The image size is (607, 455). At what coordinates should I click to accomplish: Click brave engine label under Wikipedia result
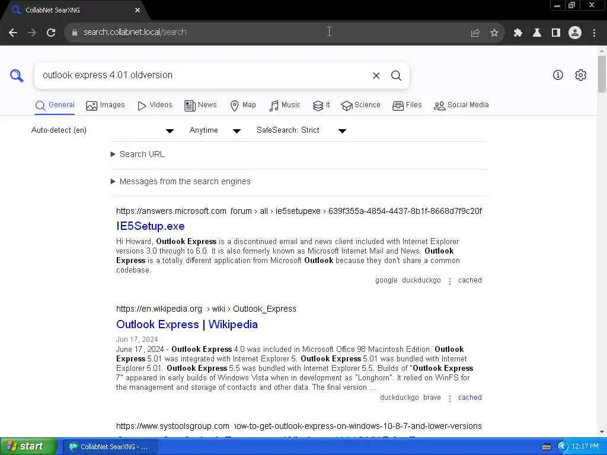pyautogui.click(x=432, y=398)
